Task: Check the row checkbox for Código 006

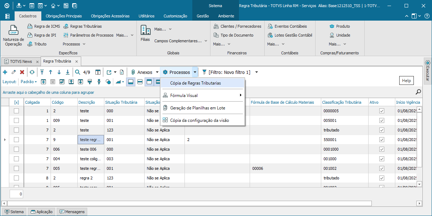Action: [16, 149]
